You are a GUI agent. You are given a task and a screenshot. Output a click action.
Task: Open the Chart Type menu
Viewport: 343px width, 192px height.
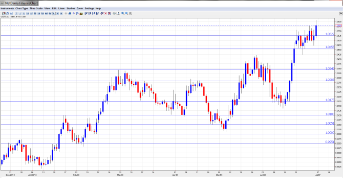22,8
